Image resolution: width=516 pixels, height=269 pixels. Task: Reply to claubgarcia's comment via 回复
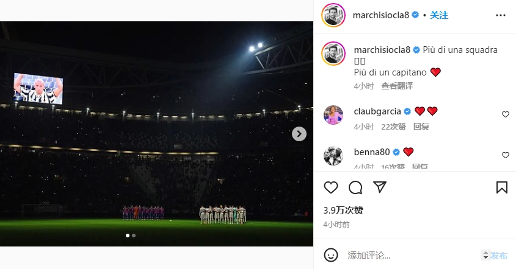[x=421, y=127]
